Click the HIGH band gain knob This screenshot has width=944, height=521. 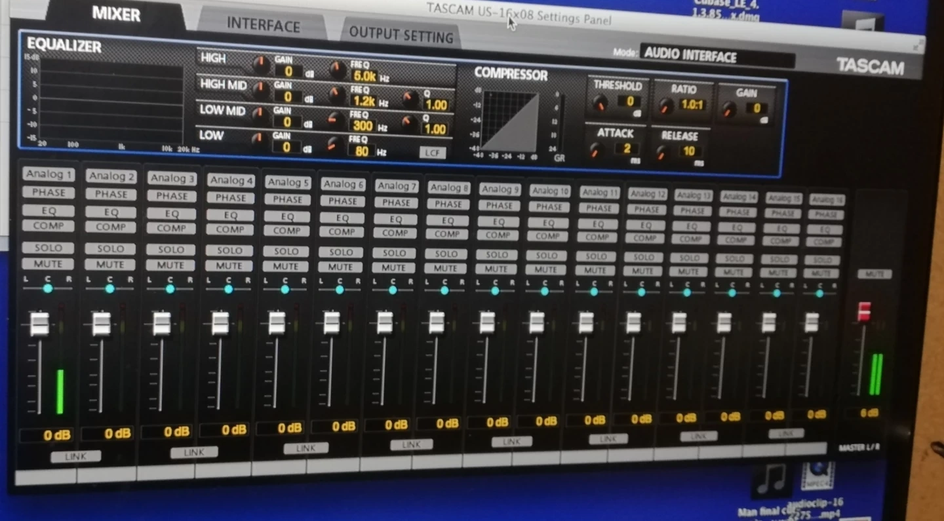[x=261, y=65]
